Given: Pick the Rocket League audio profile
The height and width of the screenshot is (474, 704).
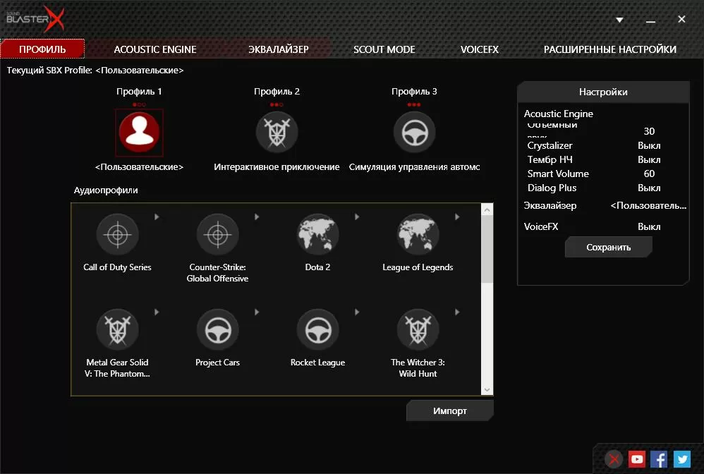Looking at the screenshot, I should click(317, 330).
